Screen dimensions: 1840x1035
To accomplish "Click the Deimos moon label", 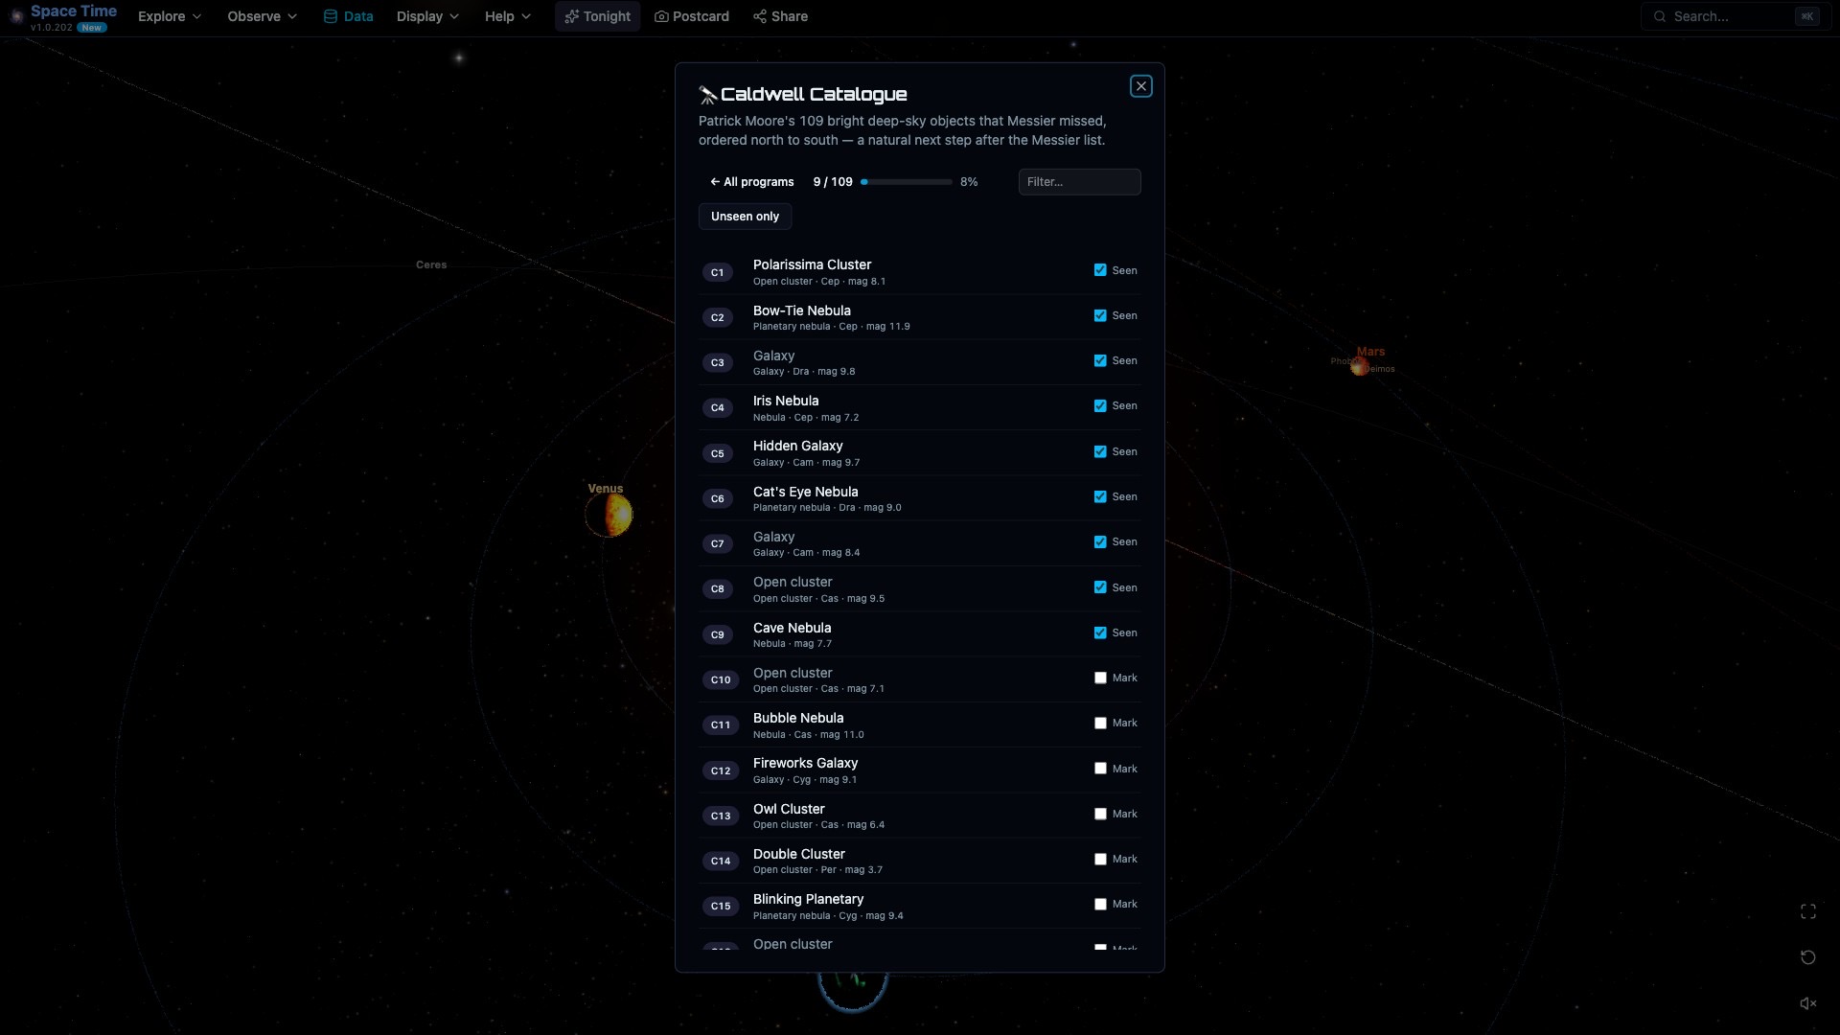I will [x=1380, y=369].
